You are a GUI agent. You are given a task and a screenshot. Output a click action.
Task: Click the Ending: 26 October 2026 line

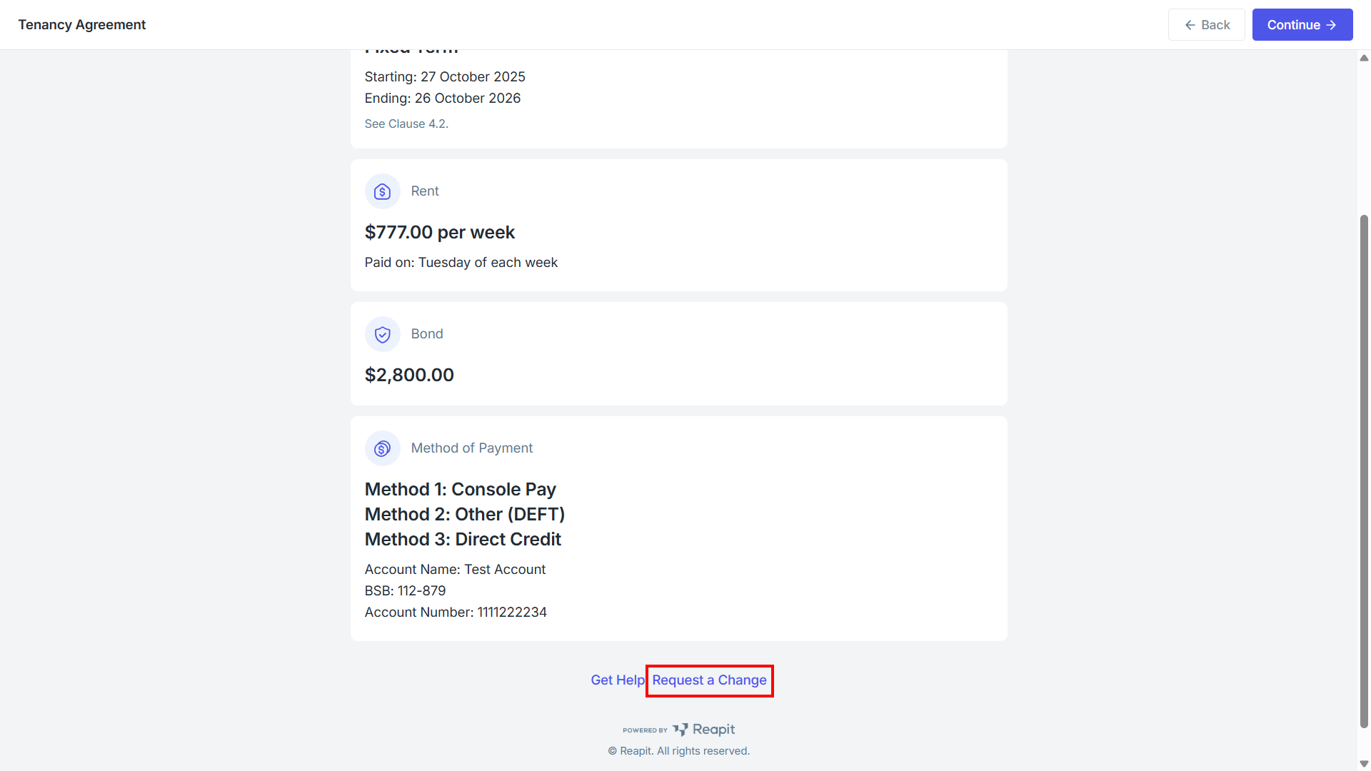tap(443, 99)
